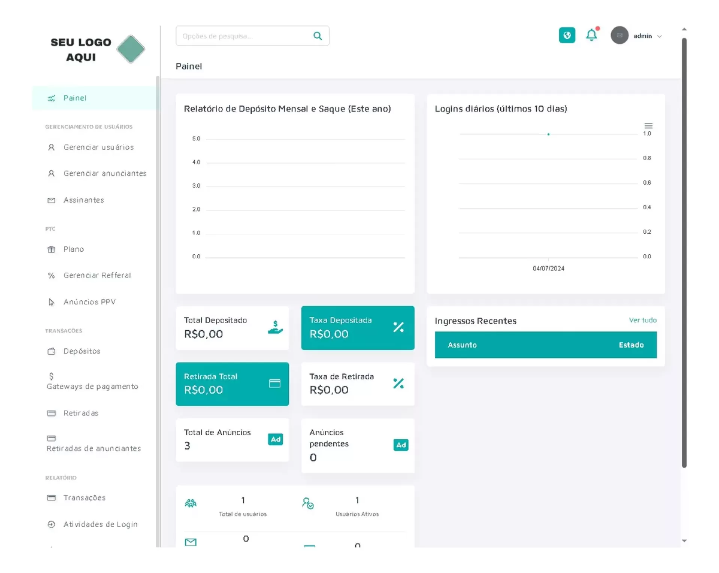Click the Retirada Total card icon
This screenshot has height=573, width=719.
(274, 383)
